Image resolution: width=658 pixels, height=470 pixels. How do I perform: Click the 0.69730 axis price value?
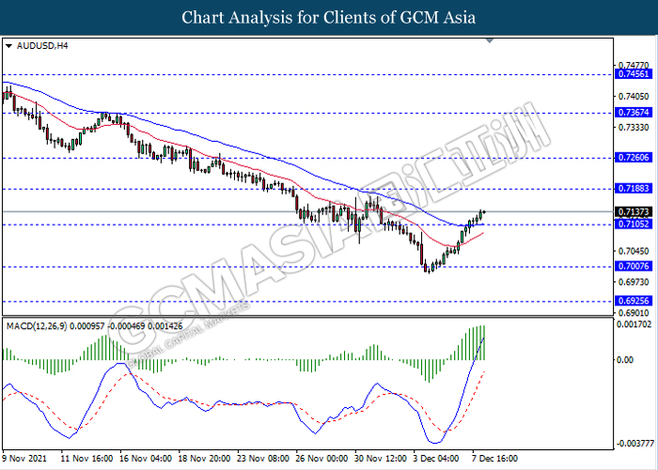tap(634, 282)
